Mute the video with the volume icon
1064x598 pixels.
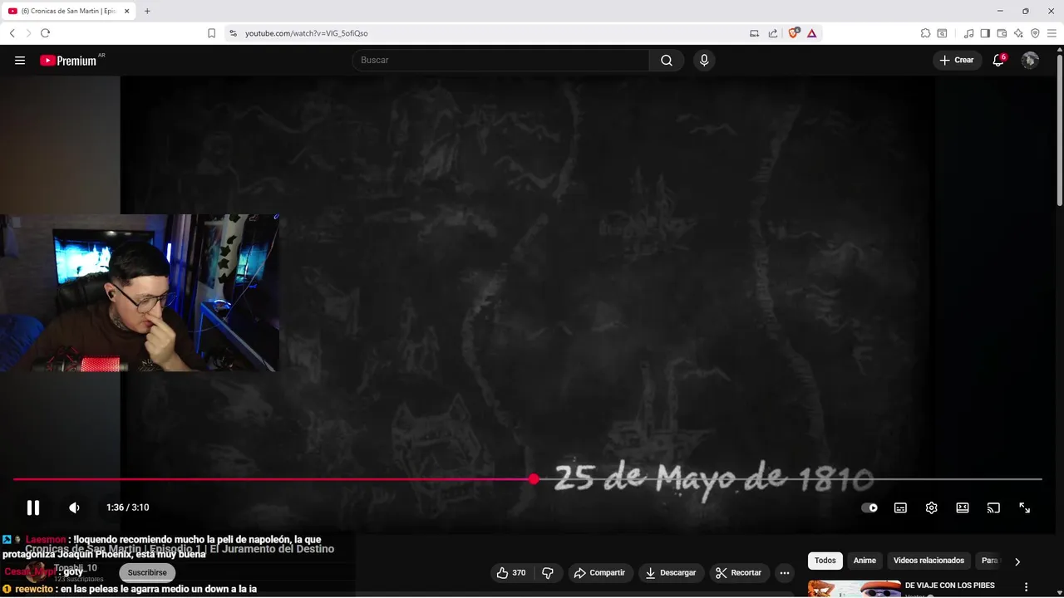(x=74, y=507)
